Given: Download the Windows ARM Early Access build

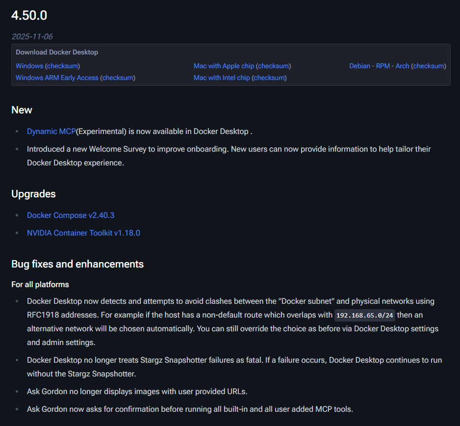Looking at the screenshot, I should tap(57, 78).
